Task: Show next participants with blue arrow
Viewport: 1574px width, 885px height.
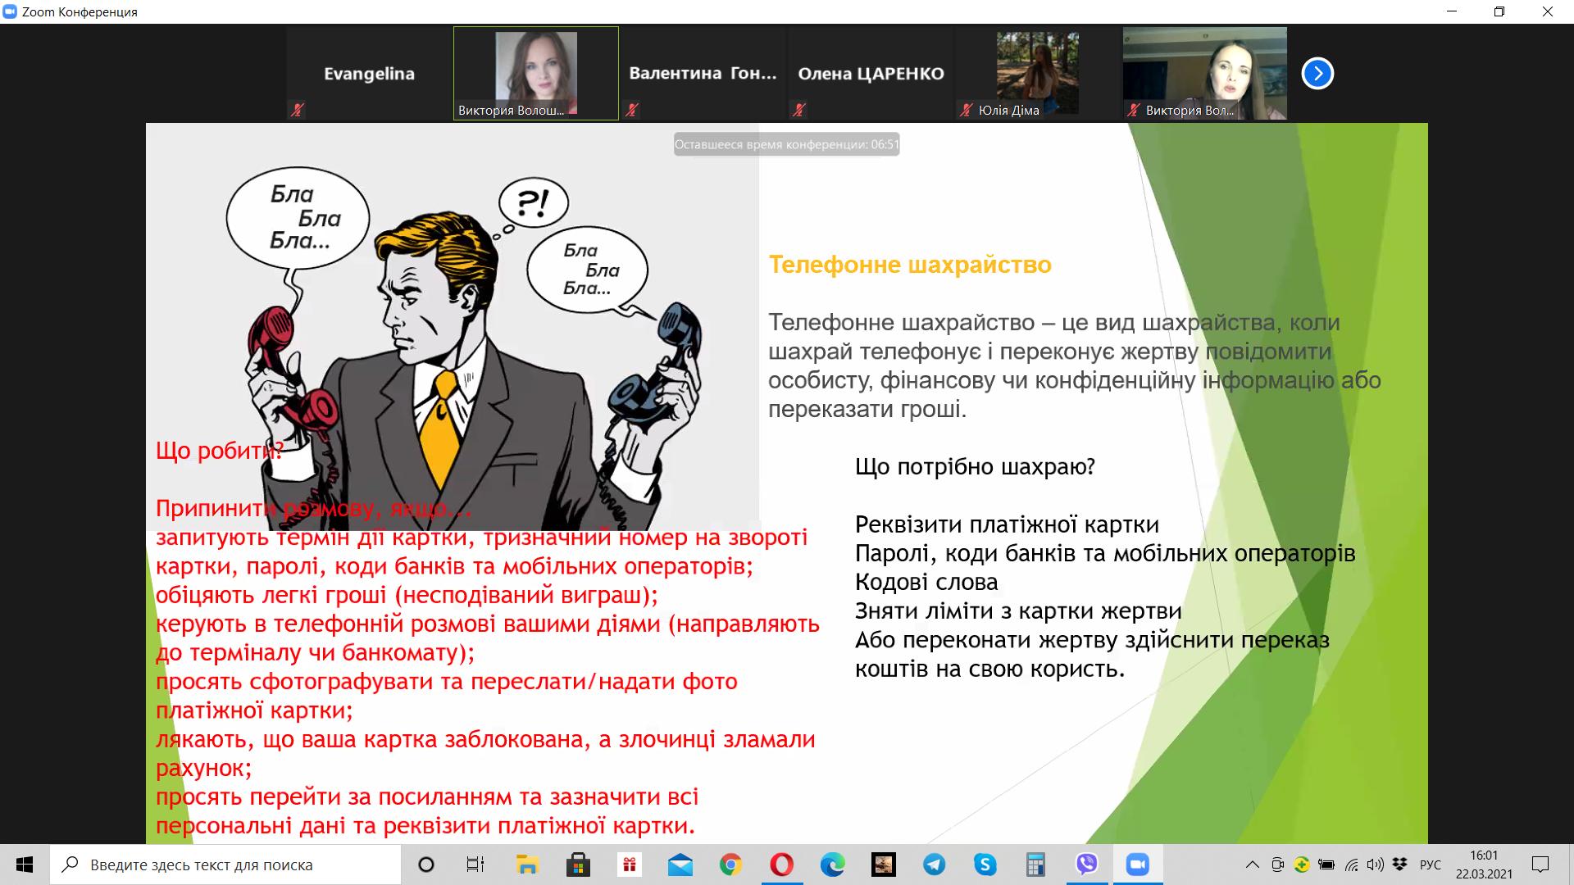Action: 1317,74
